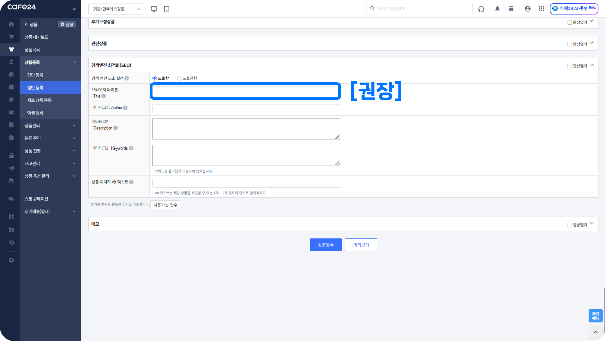Click the headset support icon
This screenshot has height=341, width=606.
[x=481, y=9]
